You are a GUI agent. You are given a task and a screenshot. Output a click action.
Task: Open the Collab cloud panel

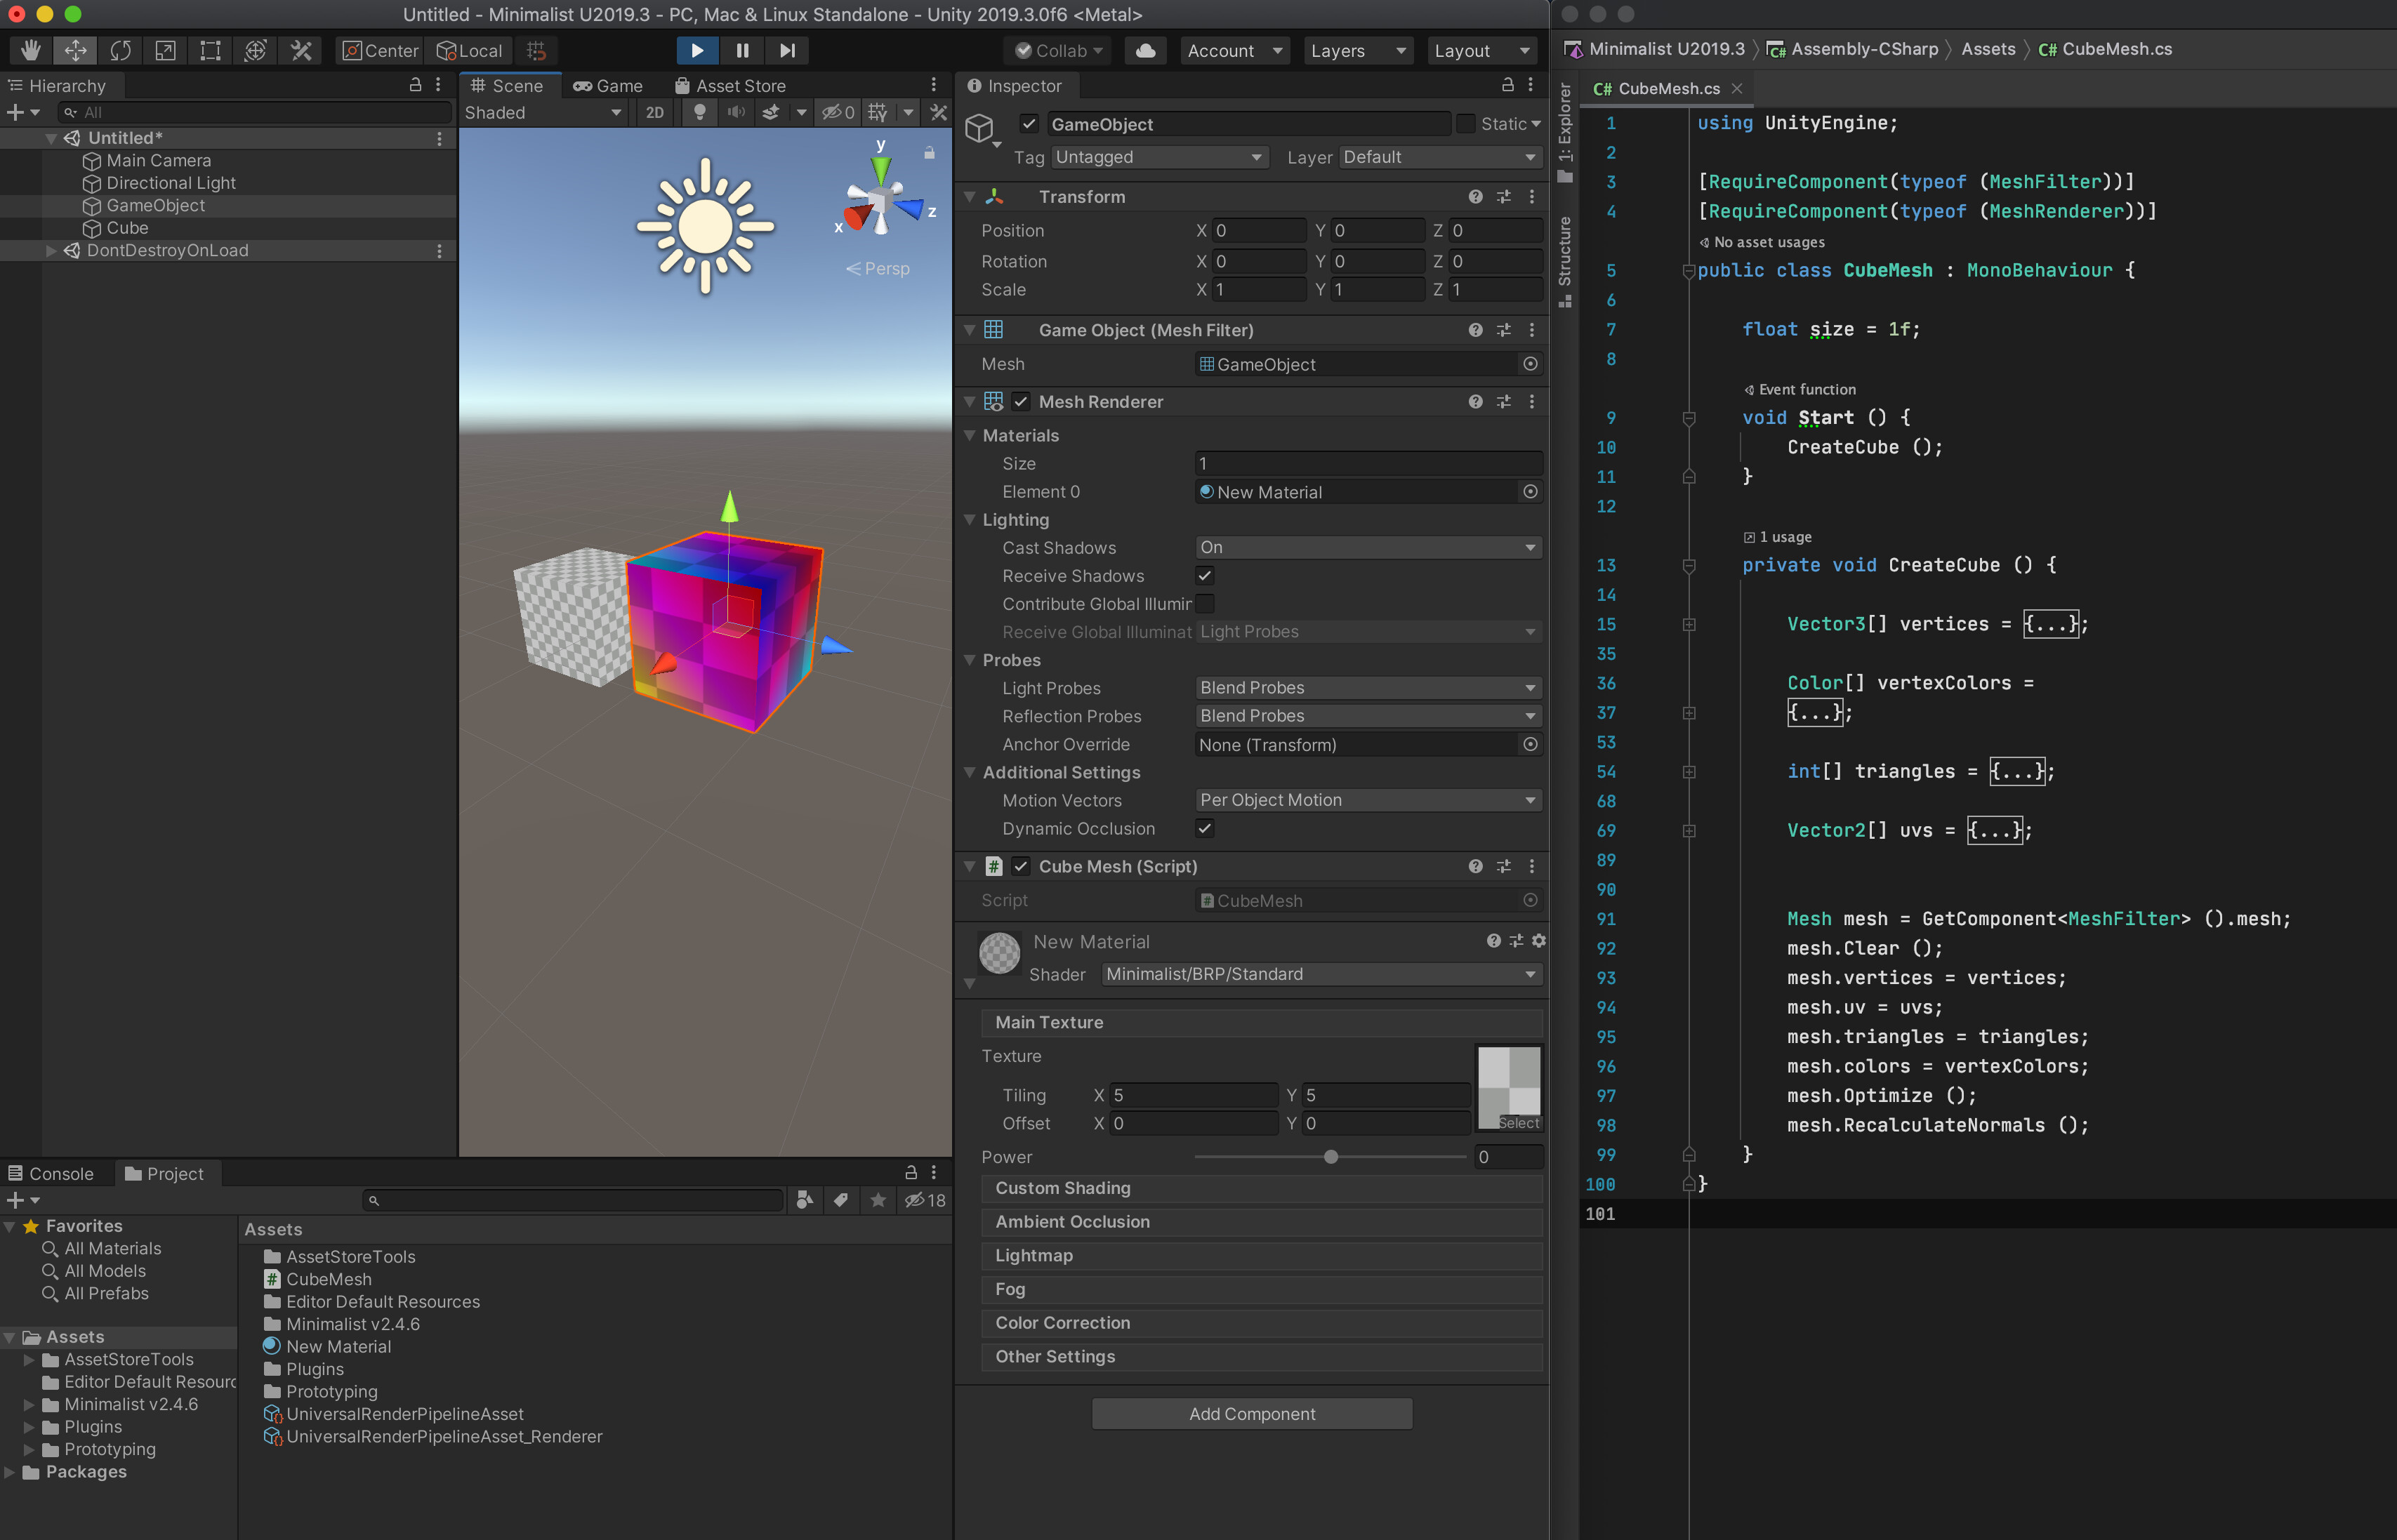click(1145, 51)
